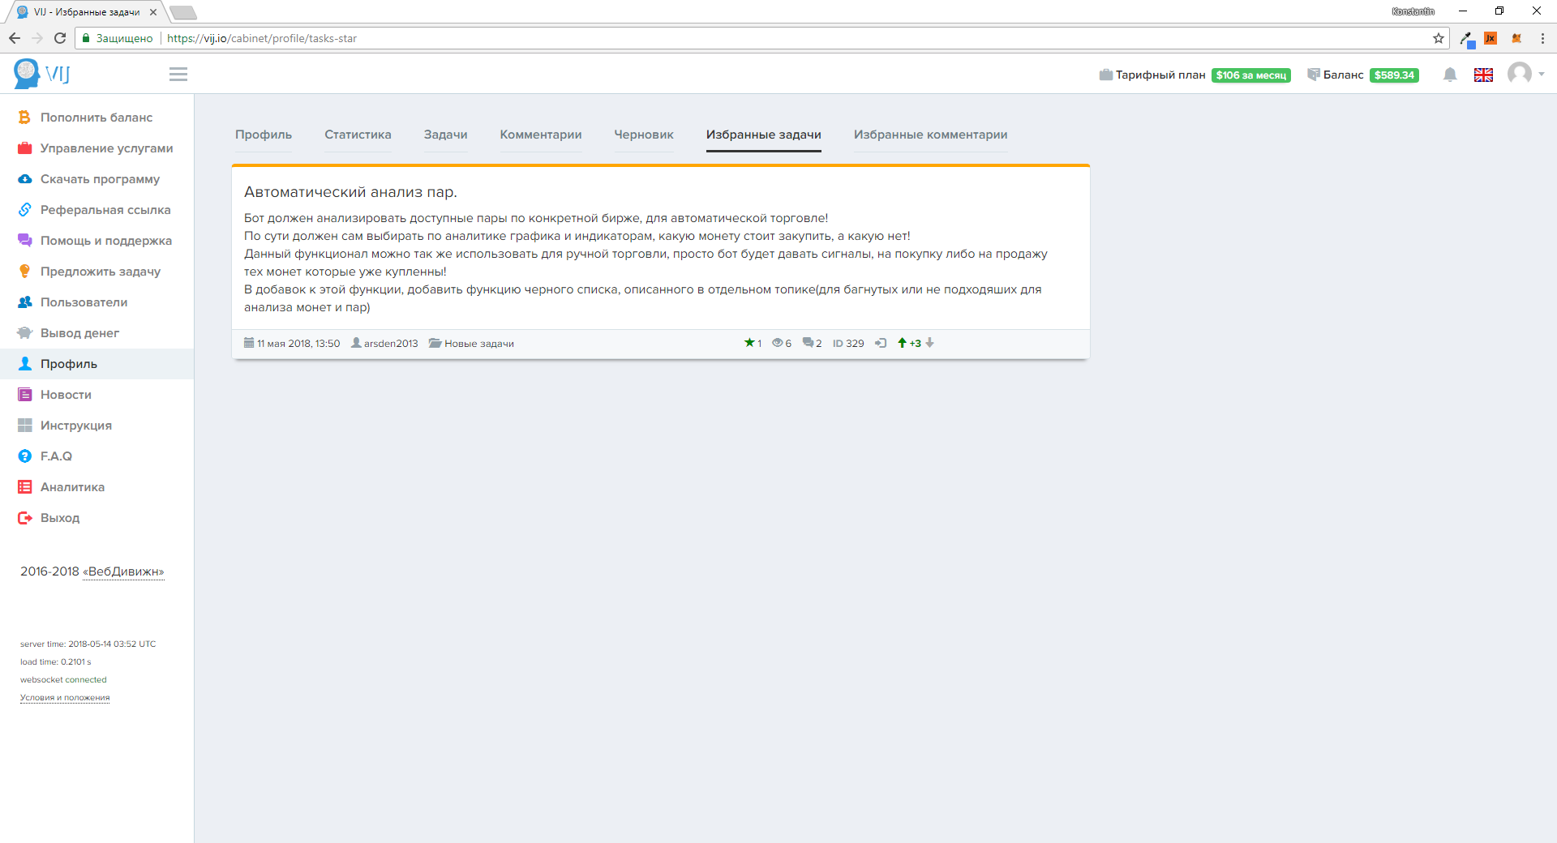Open the Chrome three-dot menu
The height and width of the screenshot is (843, 1557).
pyautogui.click(x=1542, y=38)
